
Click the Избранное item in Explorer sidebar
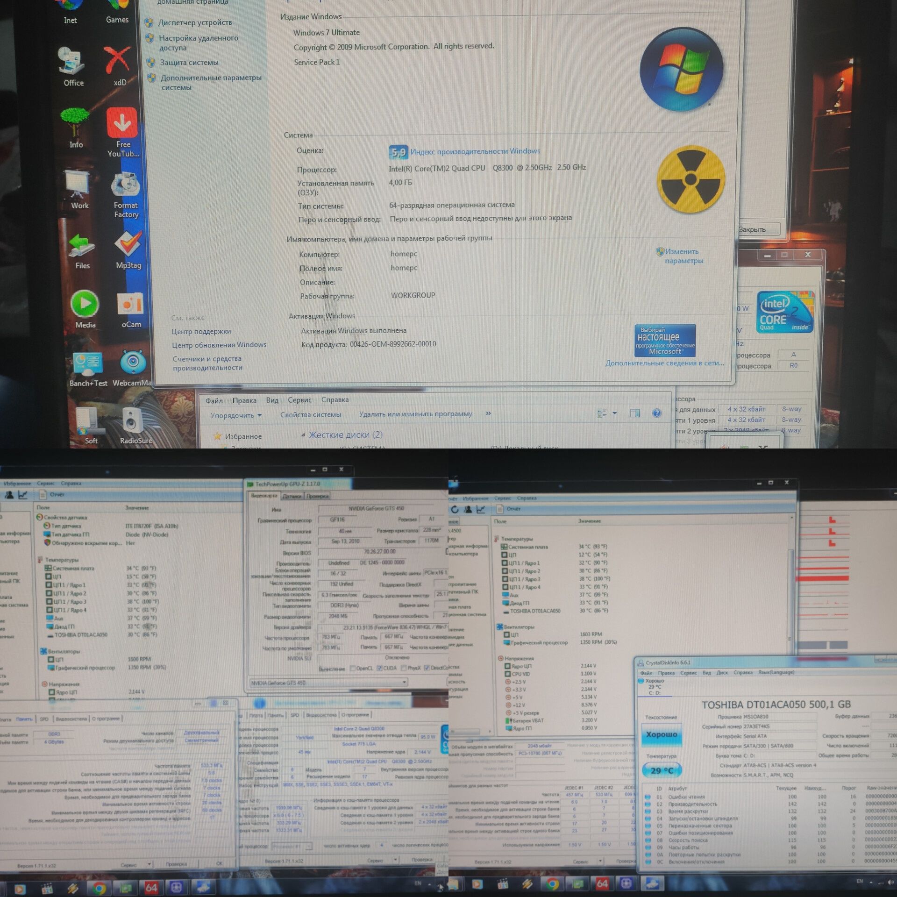[x=238, y=436]
